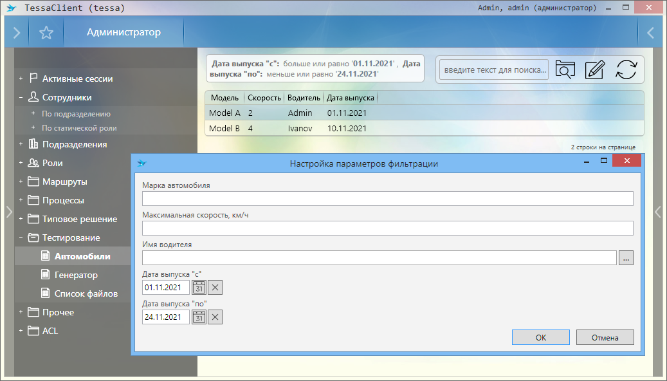
Task: Open the Список файлов item
Action: tap(86, 293)
